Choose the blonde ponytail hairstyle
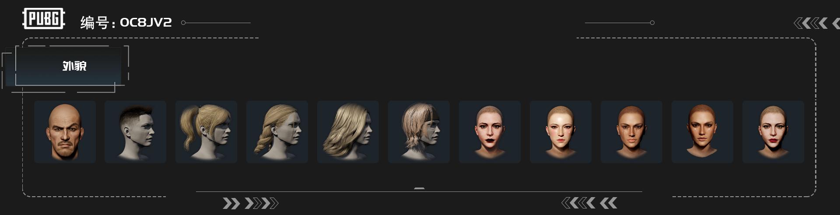Viewport: 840px width, 215px height. click(x=206, y=132)
